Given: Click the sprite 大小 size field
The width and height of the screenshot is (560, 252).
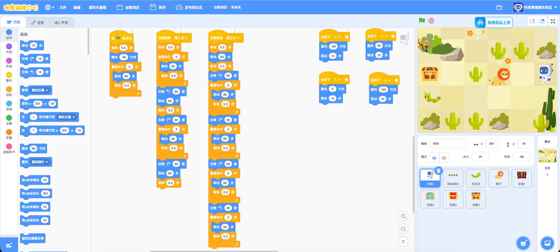Looking at the screenshot, I should (480, 157).
